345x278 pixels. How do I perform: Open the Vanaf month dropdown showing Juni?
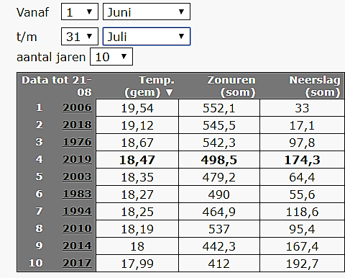[147, 12]
